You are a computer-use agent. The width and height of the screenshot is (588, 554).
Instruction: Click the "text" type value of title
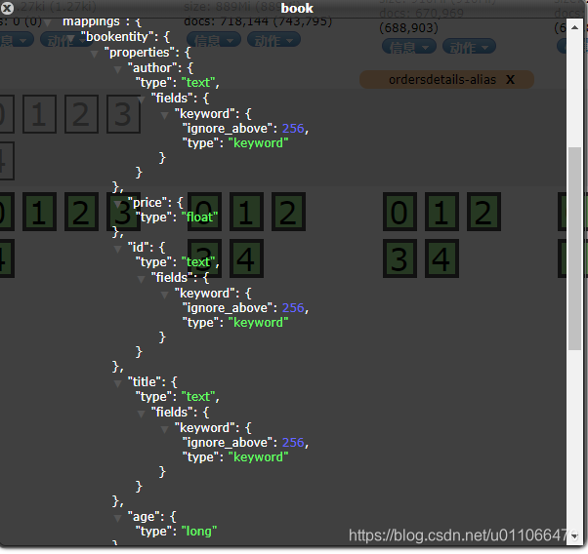tap(198, 397)
